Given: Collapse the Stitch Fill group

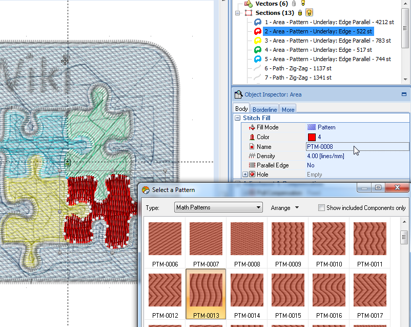Looking at the screenshot, I should pyautogui.click(x=237, y=118).
